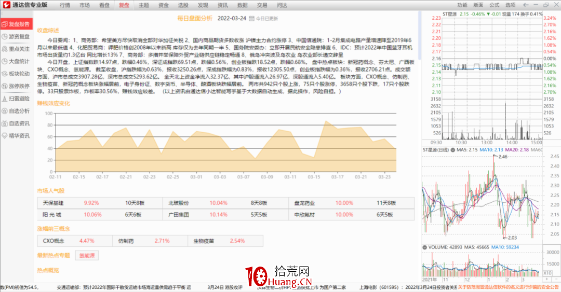Open the 版面 menu at top right
This screenshot has width=561, height=292.
[x=478, y=5]
